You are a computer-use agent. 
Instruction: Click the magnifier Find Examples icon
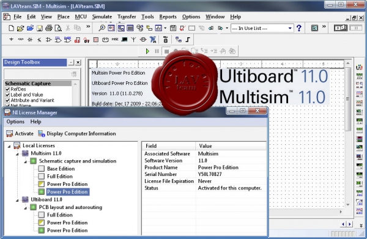(x=102, y=28)
